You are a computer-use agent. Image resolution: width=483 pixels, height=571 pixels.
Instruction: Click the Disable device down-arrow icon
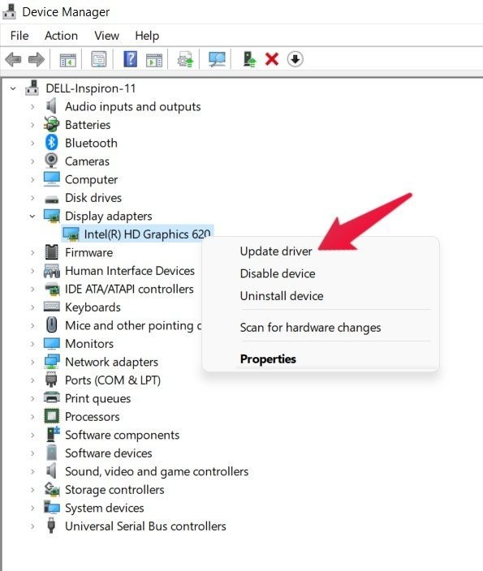[295, 59]
